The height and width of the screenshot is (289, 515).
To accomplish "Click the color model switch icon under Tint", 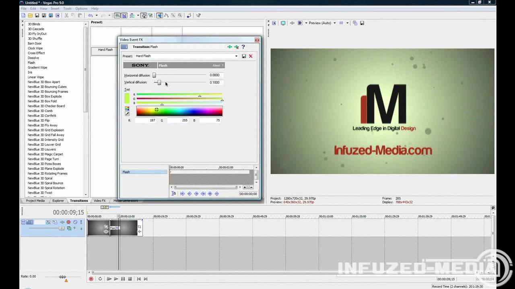I will (127, 108).
